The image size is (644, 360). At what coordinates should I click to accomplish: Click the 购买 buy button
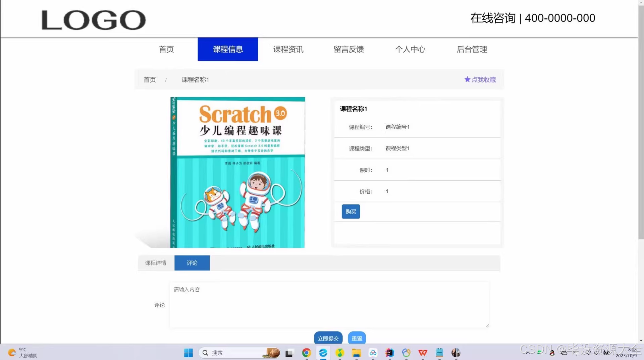[351, 212]
